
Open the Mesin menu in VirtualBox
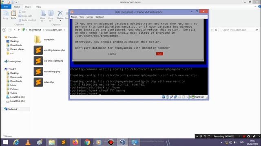pyautogui.click(x=74, y=17)
